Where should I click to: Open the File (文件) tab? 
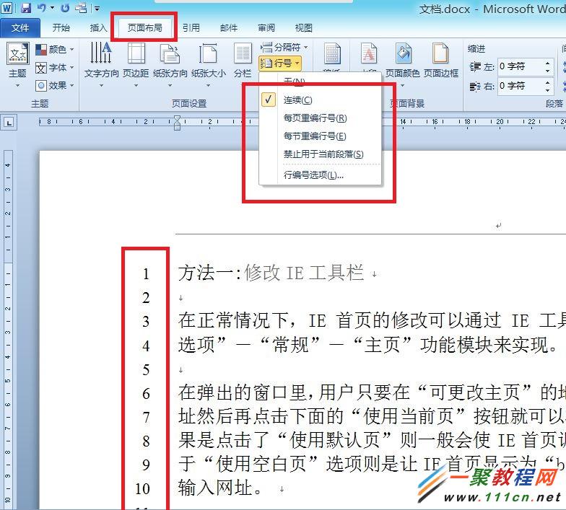point(20,27)
